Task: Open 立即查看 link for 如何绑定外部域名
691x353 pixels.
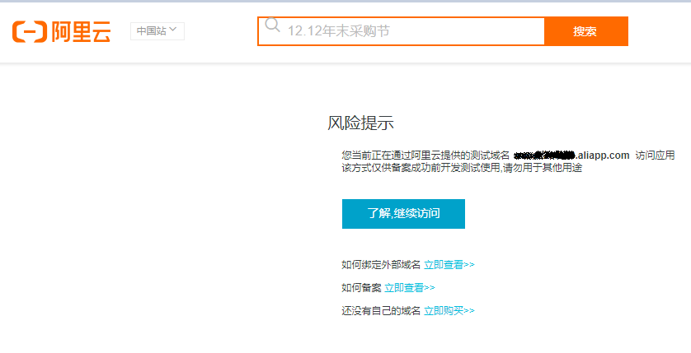Action: (x=449, y=265)
